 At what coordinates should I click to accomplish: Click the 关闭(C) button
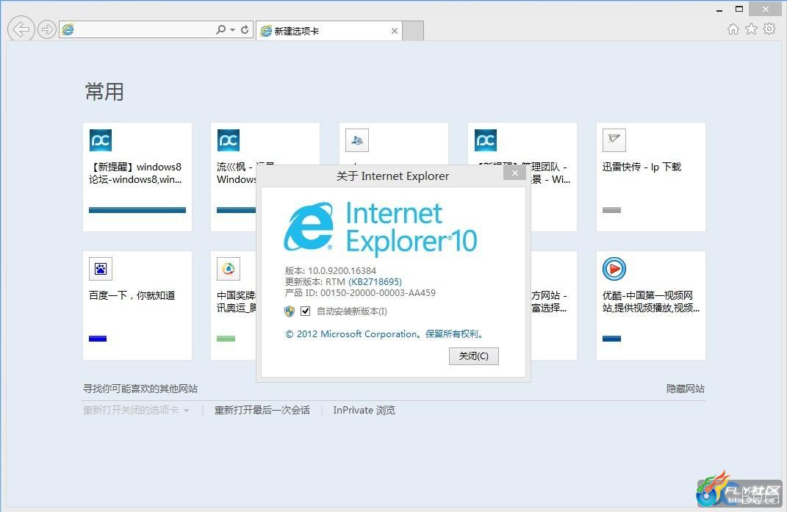tap(474, 356)
